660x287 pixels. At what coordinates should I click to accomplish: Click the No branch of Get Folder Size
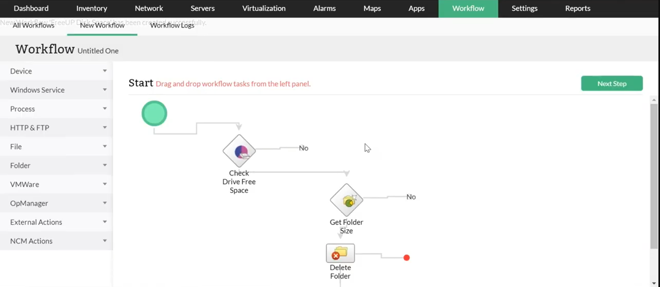(x=411, y=197)
